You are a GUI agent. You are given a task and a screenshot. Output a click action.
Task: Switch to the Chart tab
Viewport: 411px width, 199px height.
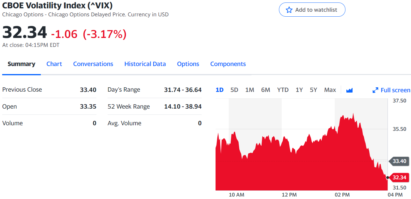(54, 64)
